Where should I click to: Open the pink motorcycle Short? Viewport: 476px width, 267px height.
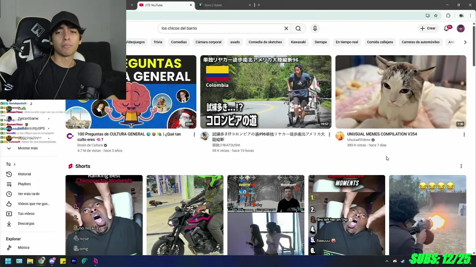[x=185, y=215]
